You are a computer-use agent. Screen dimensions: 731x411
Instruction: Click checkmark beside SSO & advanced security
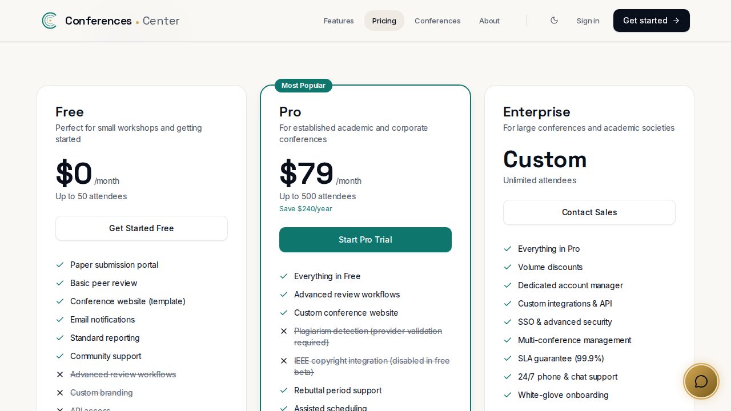(x=508, y=322)
